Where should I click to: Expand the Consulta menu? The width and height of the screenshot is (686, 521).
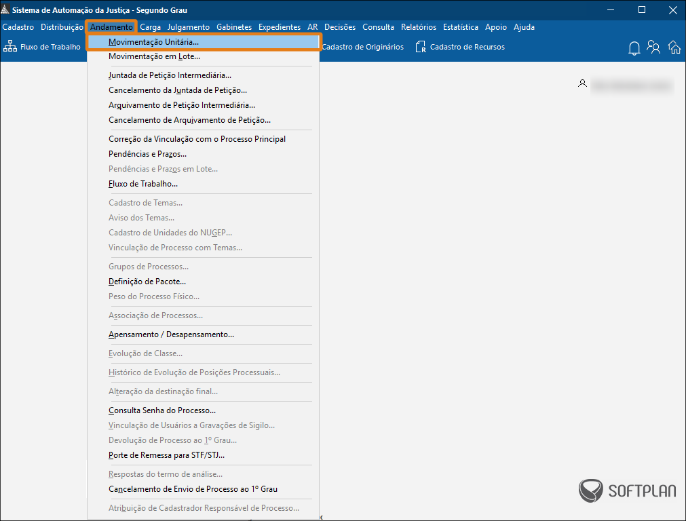[x=378, y=27]
